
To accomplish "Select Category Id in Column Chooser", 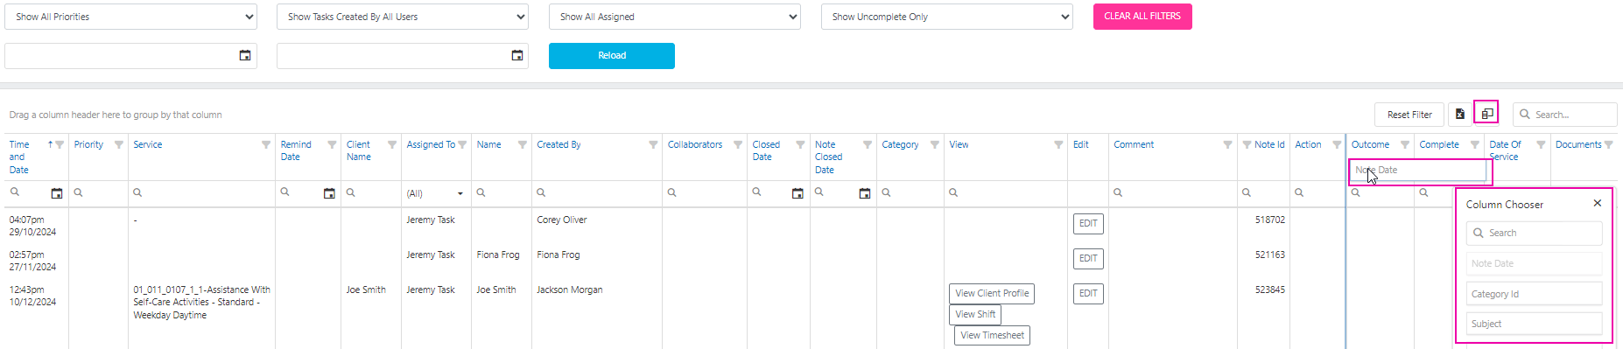I will click(x=1534, y=294).
